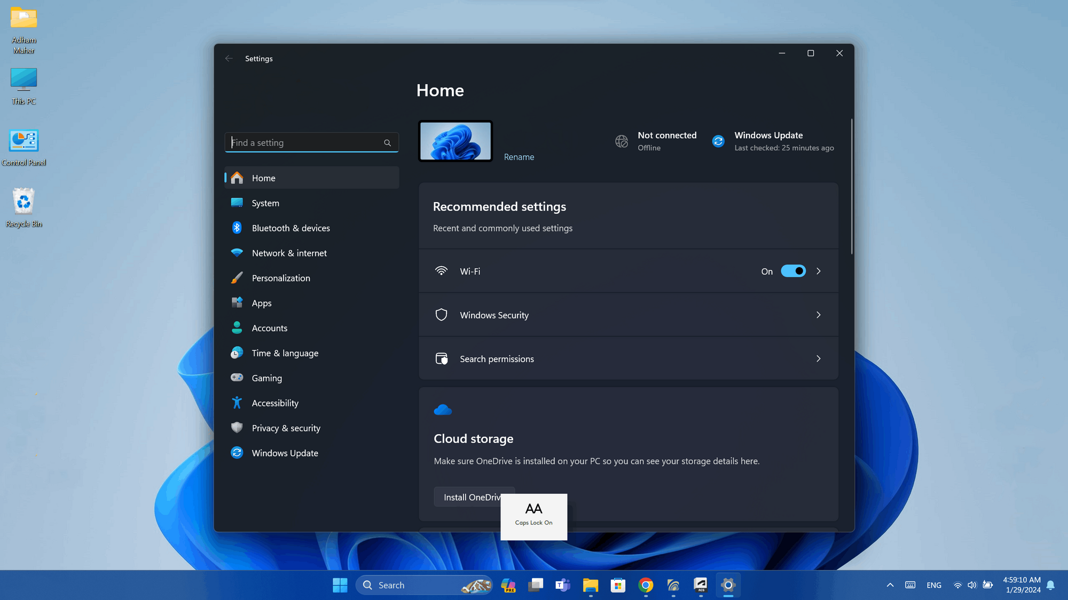Click the Settings gear icon in the taskbar
Screen dimensions: 1068x600
728,585
